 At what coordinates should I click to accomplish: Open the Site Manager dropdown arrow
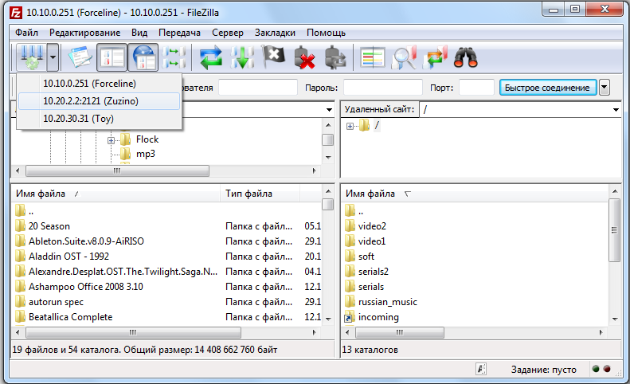click(x=53, y=57)
